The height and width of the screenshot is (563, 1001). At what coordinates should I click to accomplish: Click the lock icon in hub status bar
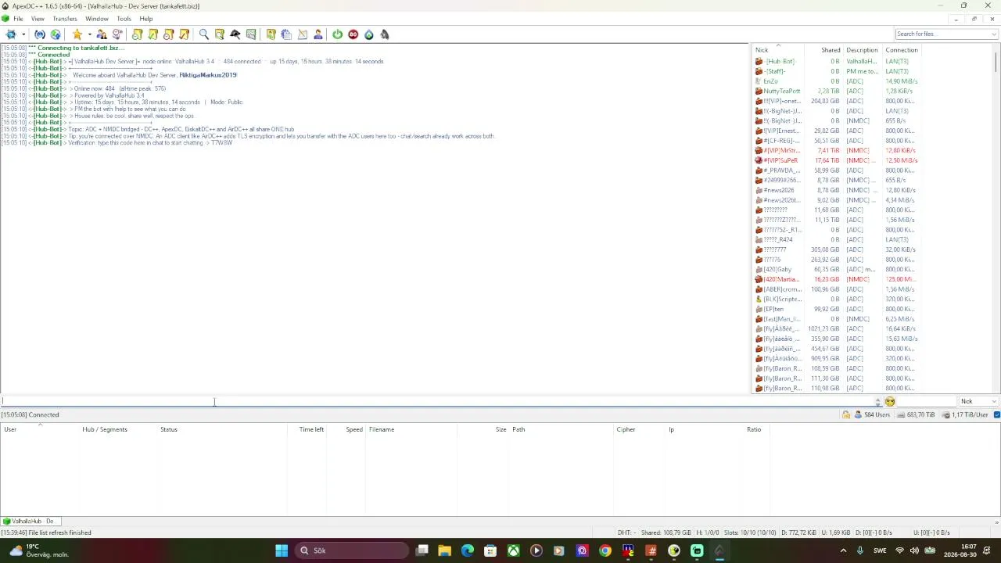click(846, 414)
